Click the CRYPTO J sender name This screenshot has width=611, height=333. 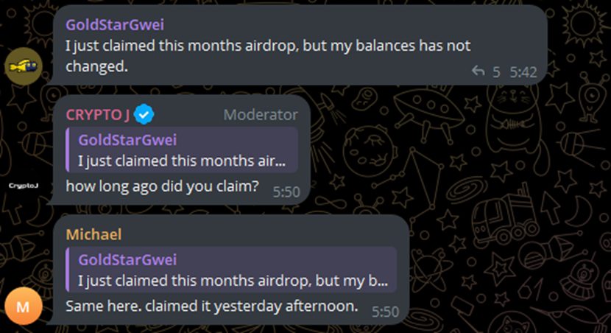click(97, 114)
